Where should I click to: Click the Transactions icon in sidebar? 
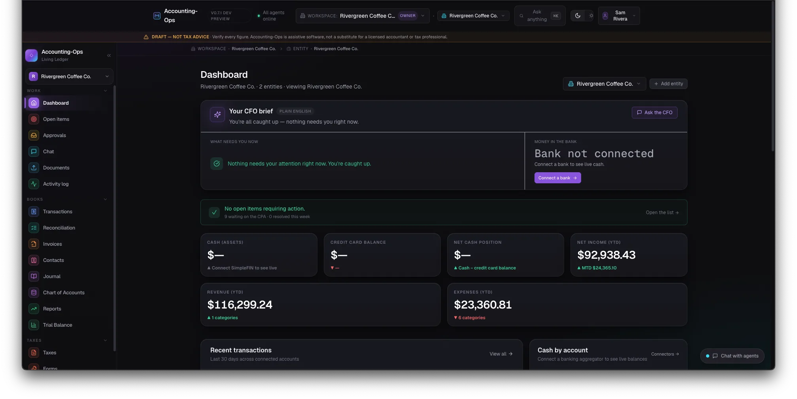(x=34, y=211)
